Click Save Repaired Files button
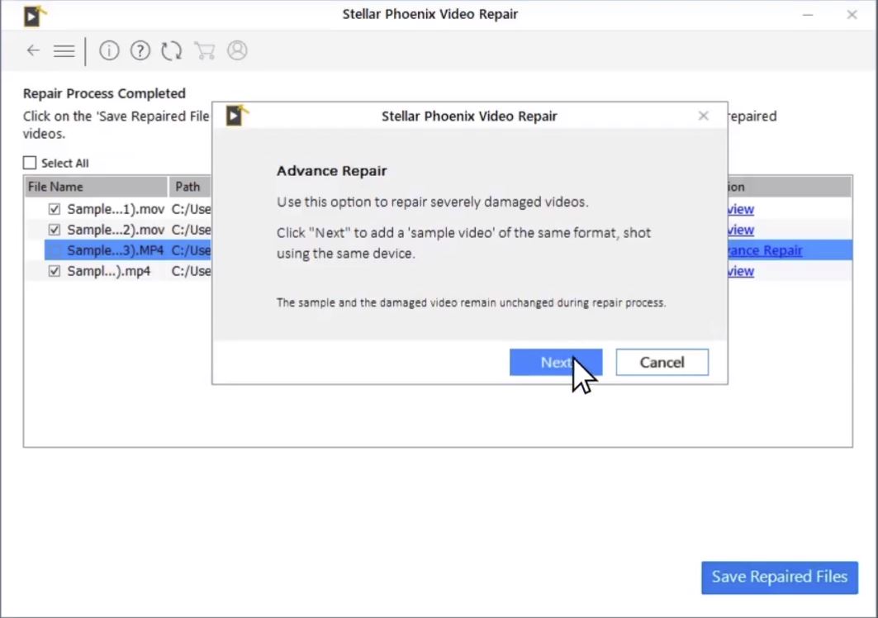 pyautogui.click(x=779, y=577)
